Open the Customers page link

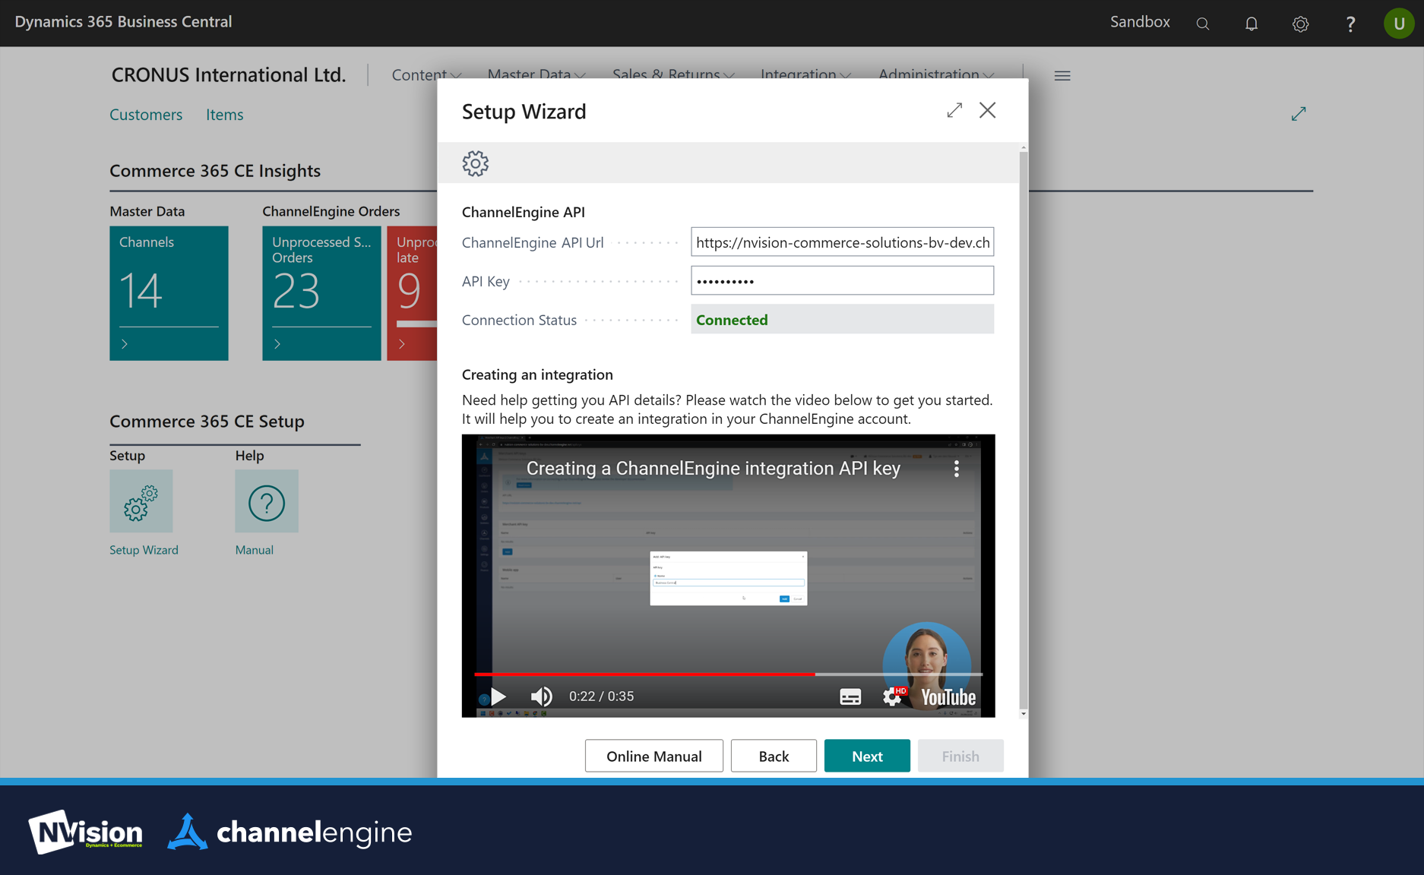146,115
